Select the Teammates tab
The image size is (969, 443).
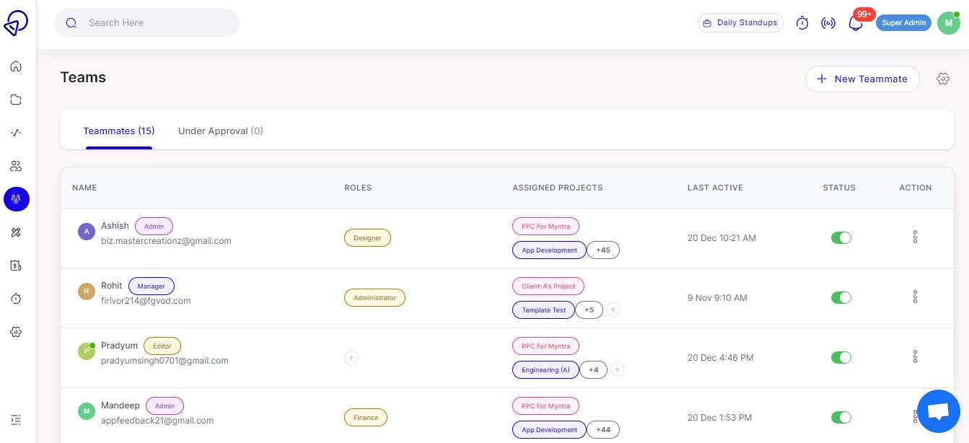pos(119,131)
